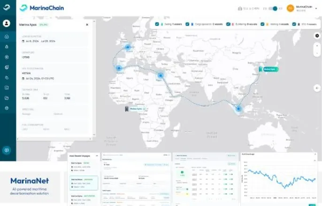
Task: Click the fifth sidebar icon below home
Action: [x=7, y=77]
